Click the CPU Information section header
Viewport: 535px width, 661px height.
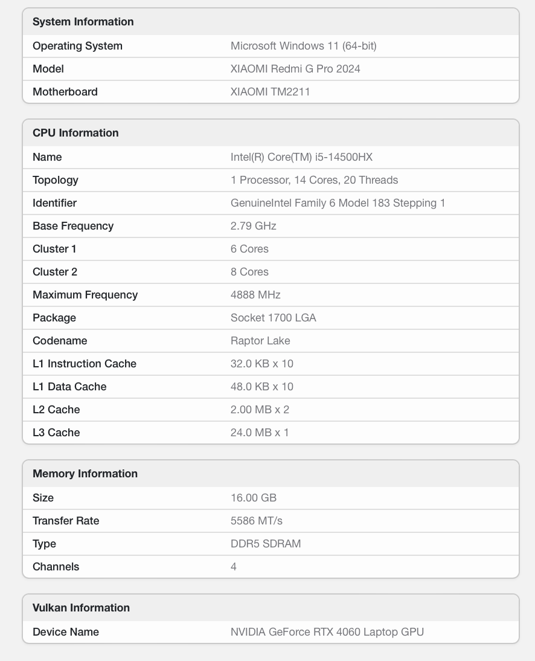(75, 133)
